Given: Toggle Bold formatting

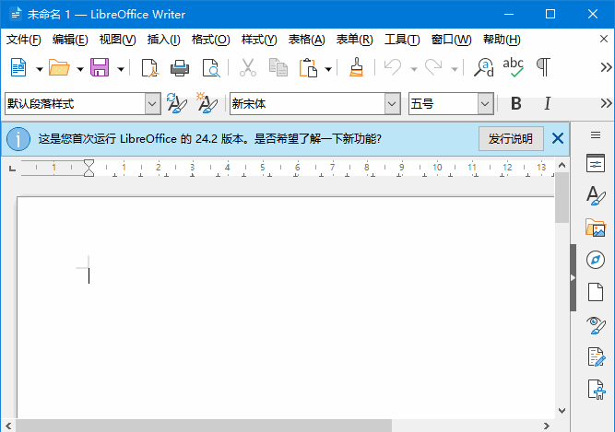Looking at the screenshot, I should (x=516, y=104).
